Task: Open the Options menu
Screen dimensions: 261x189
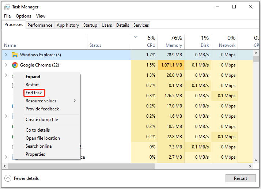Action: click(23, 16)
